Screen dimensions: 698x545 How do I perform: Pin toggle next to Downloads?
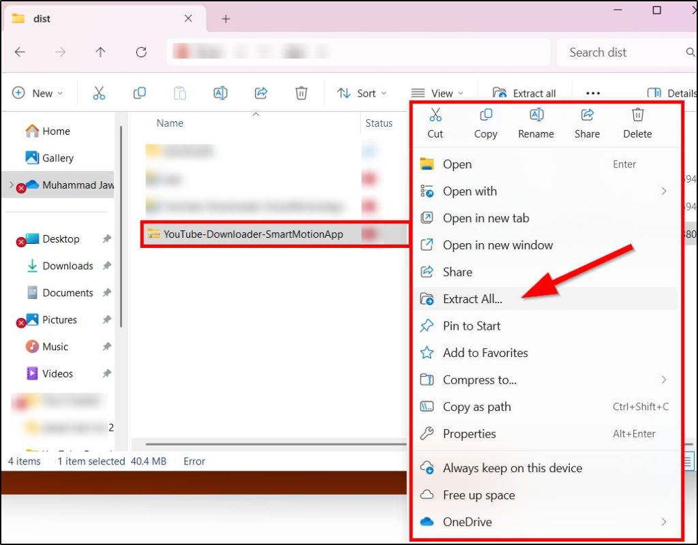pyautogui.click(x=107, y=266)
